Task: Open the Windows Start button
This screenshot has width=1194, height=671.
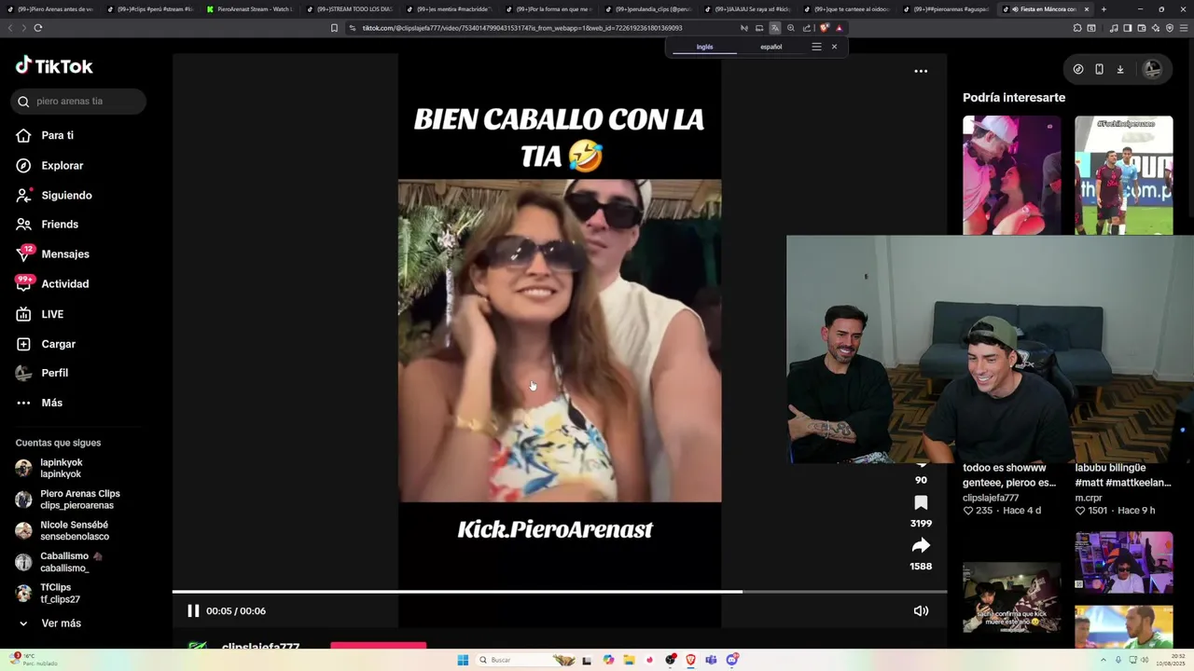Action: tap(463, 660)
